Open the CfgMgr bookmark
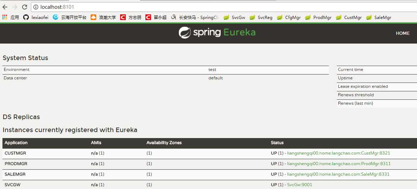This screenshot has width=417, height=189. coord(288,18)
